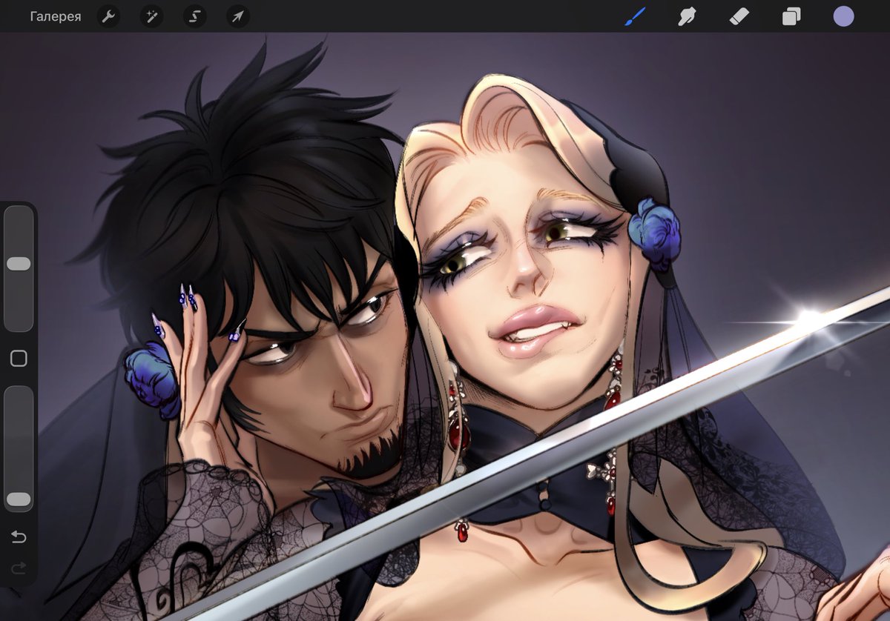Tap the square Modify button on sidebar

click(19, 359)
